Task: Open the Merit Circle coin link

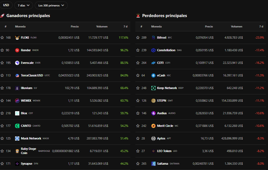Action: tap(165, 126)
